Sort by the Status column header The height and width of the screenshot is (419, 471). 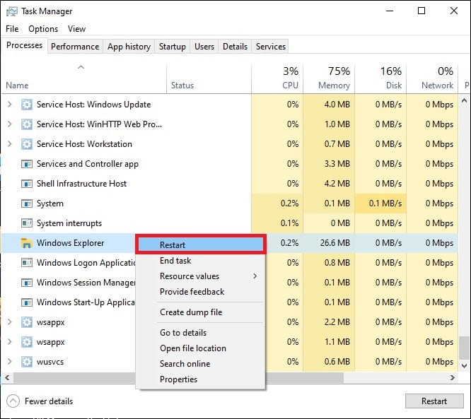tap(209, 78)
